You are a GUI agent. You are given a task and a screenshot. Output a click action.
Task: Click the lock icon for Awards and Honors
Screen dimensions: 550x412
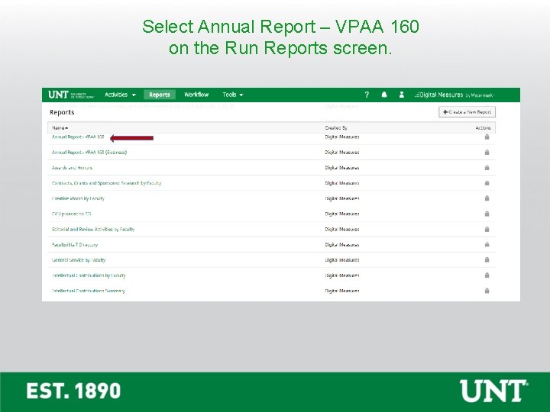pos(487,168)
